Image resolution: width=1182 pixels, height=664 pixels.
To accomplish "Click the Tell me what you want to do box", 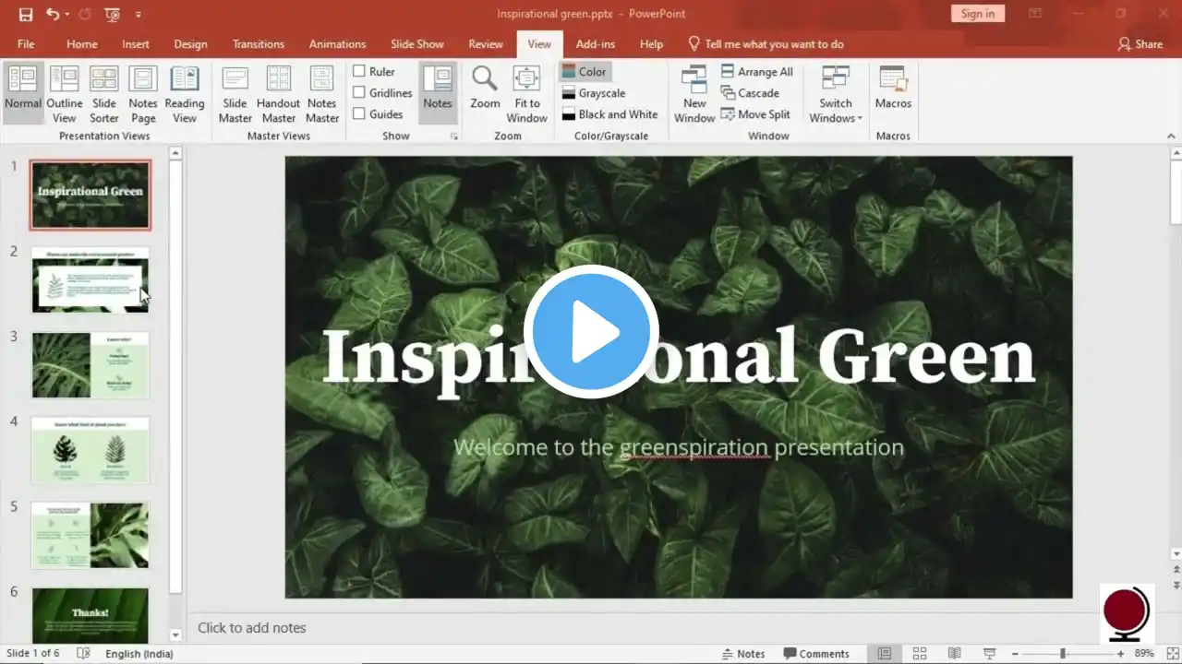I will pyautogui.click(x=766, y=43).
